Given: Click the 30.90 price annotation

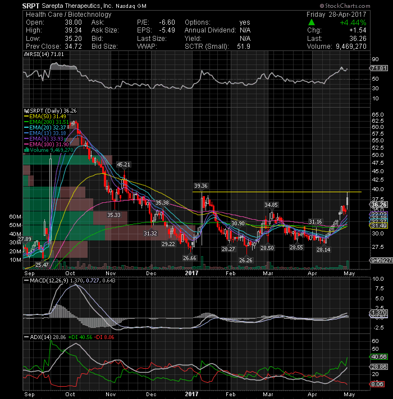Looking at the screenshot, I should (238, 223).
